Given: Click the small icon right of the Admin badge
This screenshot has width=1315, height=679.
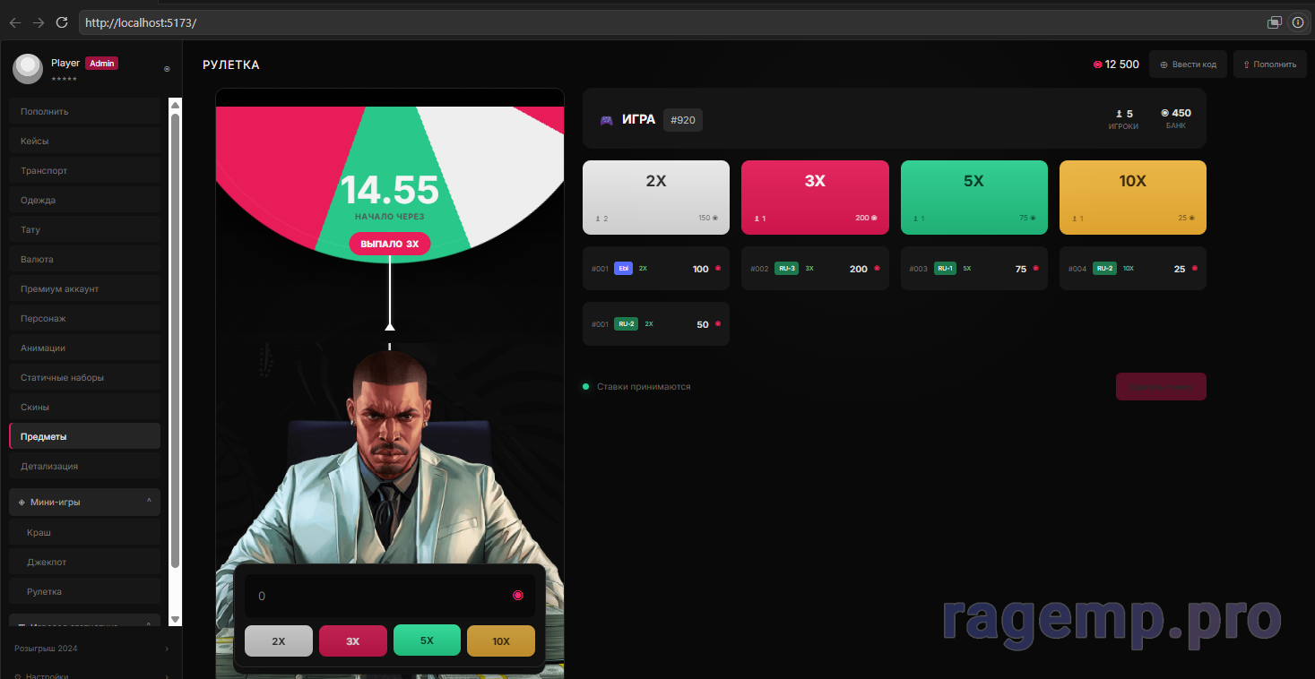Looking at the screenshot, I should point(167,69).
